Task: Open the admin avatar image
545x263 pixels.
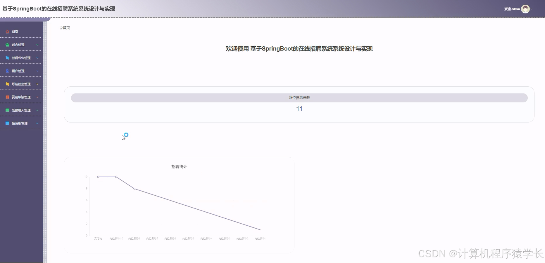Action: pyautogui.click(x=525, y=9)
